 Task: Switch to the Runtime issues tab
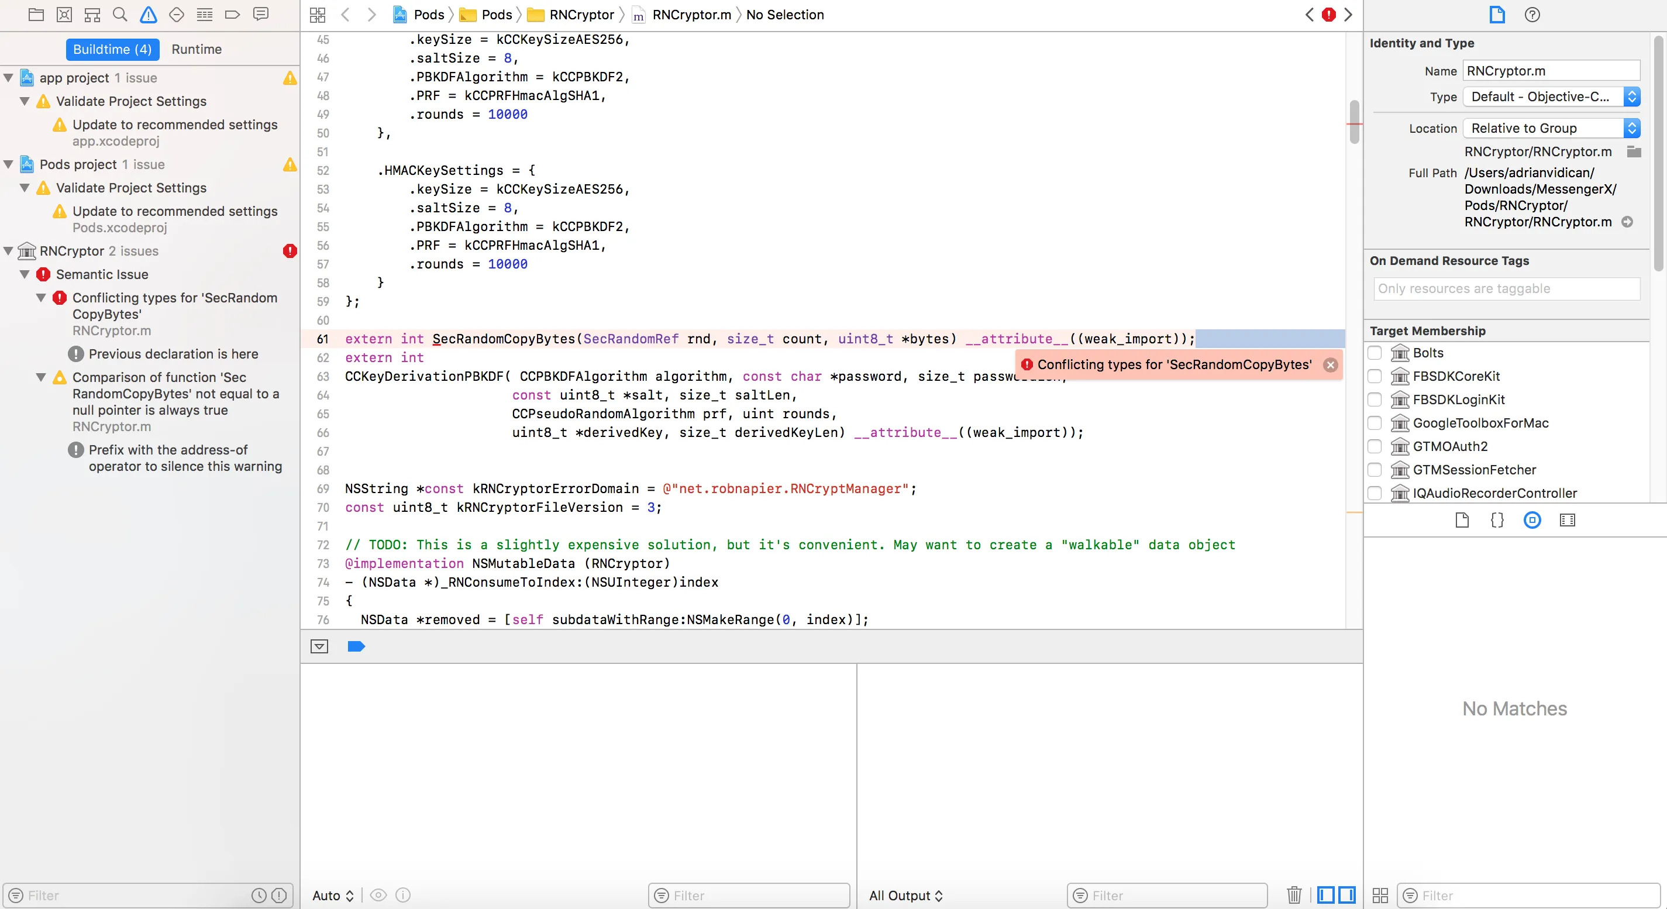pos(196,49)
